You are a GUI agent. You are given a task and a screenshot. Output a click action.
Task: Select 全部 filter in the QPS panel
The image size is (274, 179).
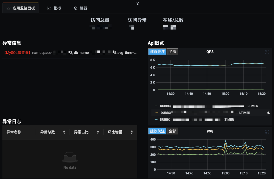click(x=172, y=51)
